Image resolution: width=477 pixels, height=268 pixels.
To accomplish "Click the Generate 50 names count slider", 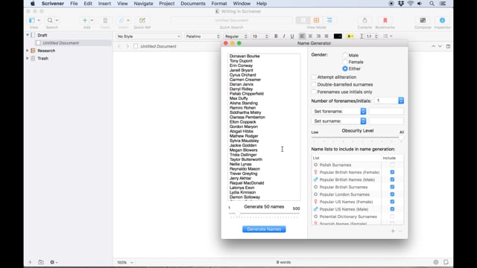I will pos(264,214).
